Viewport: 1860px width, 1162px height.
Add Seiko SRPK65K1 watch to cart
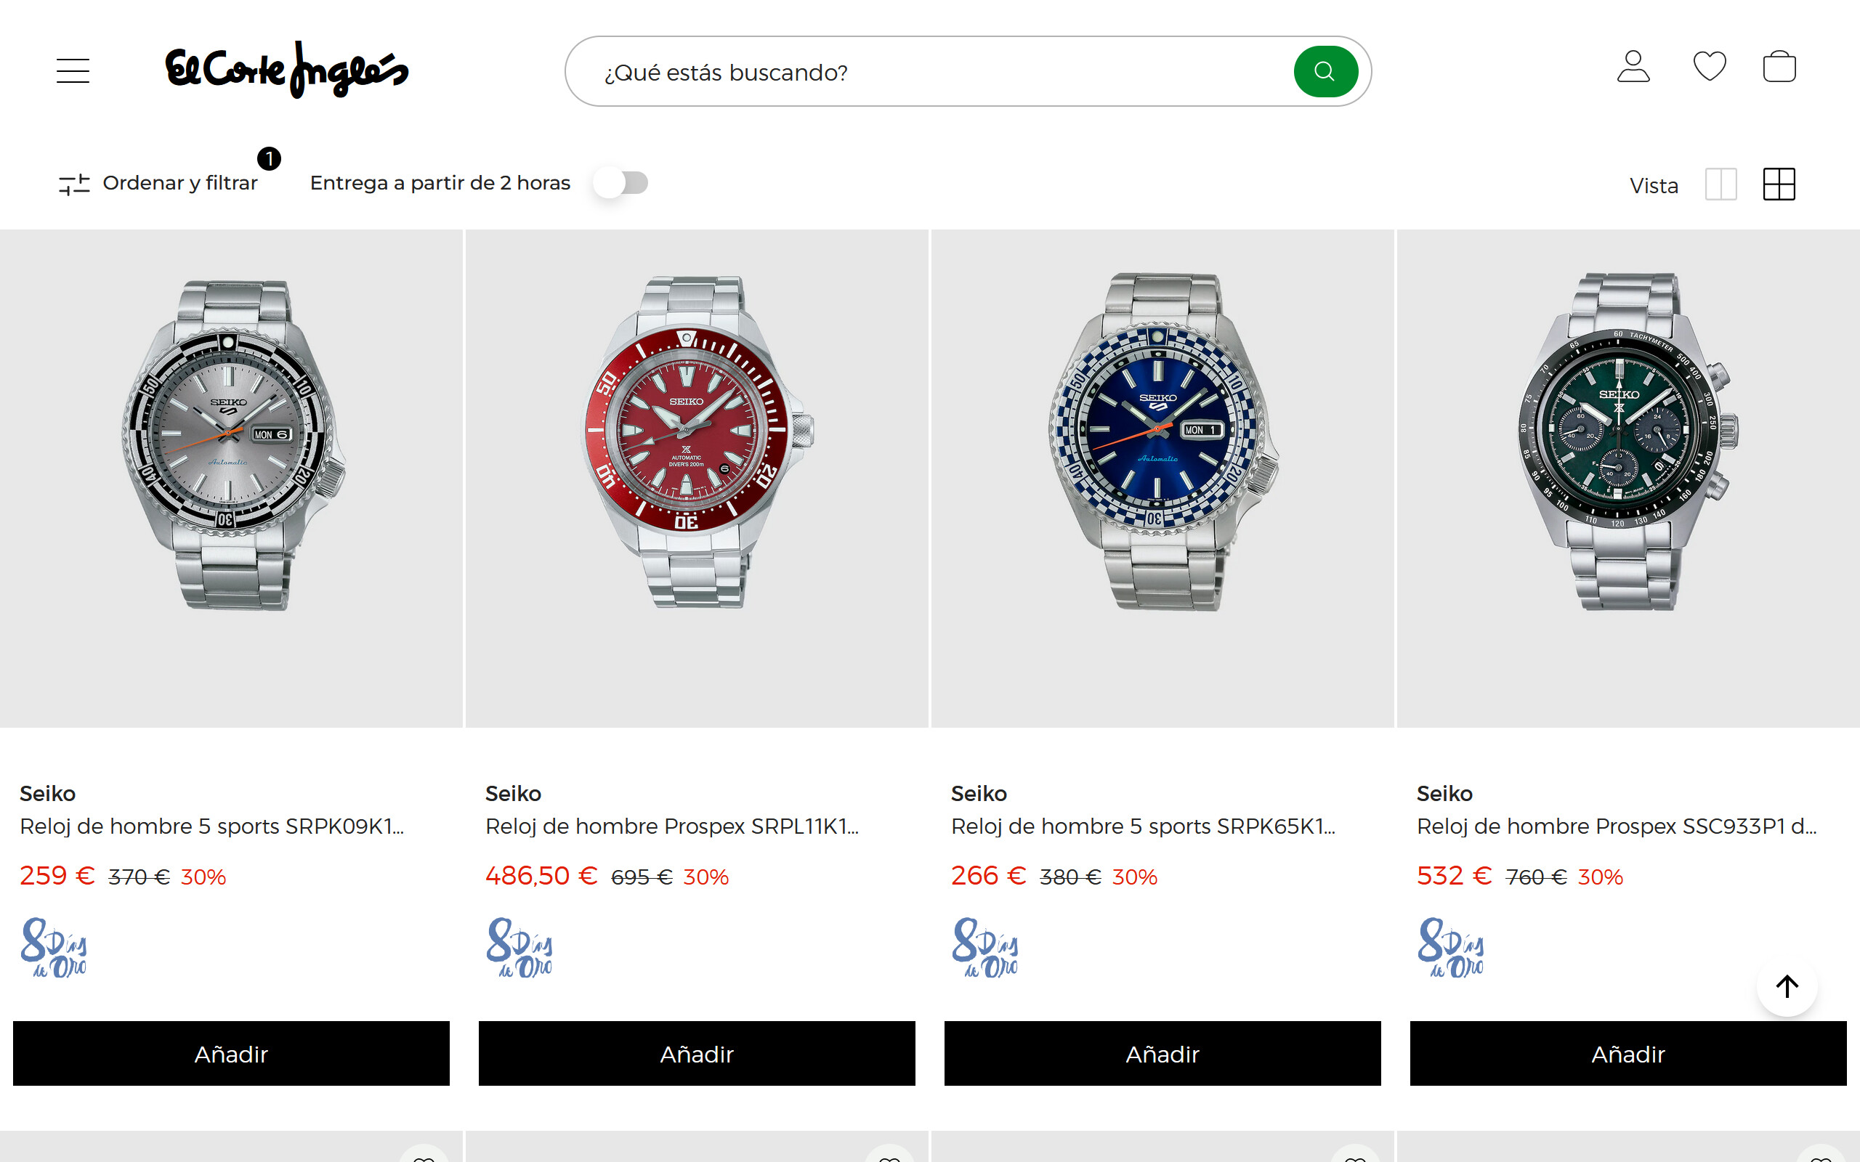point(1162,1054)
